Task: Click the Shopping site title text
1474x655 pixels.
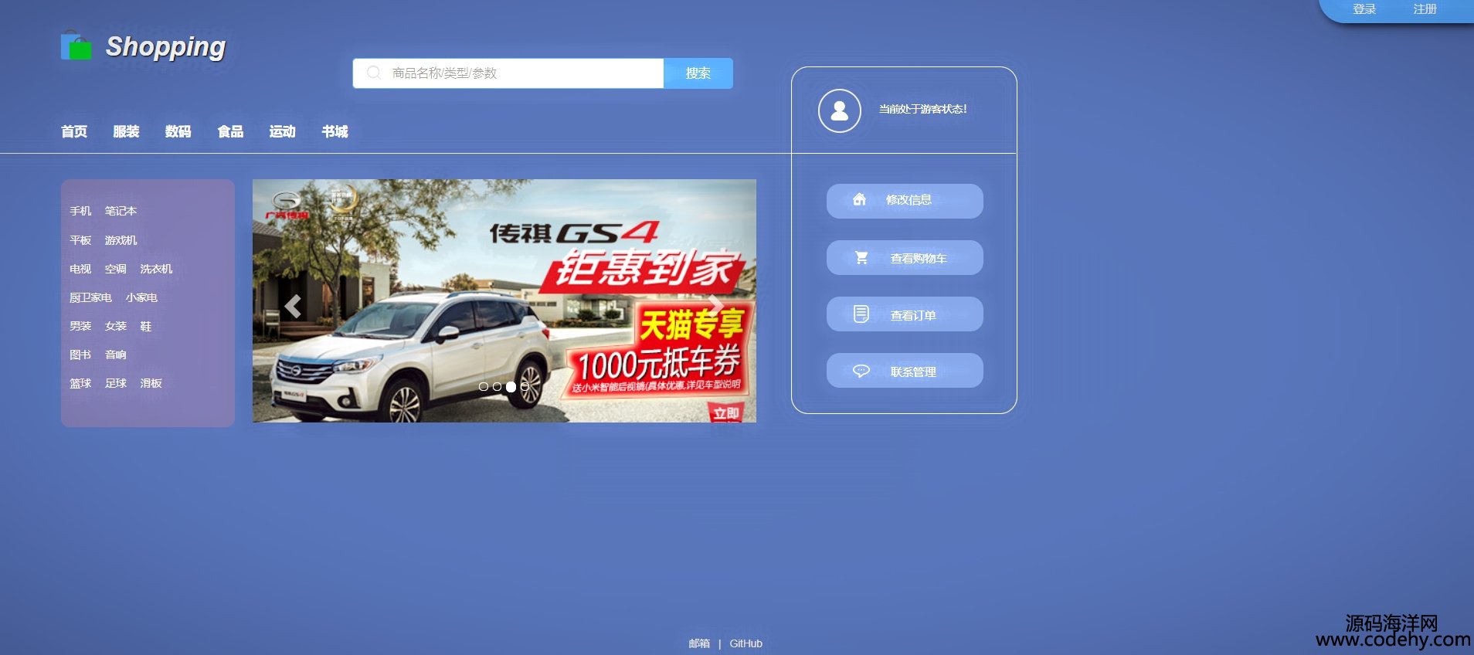Action: click(165, 46)
